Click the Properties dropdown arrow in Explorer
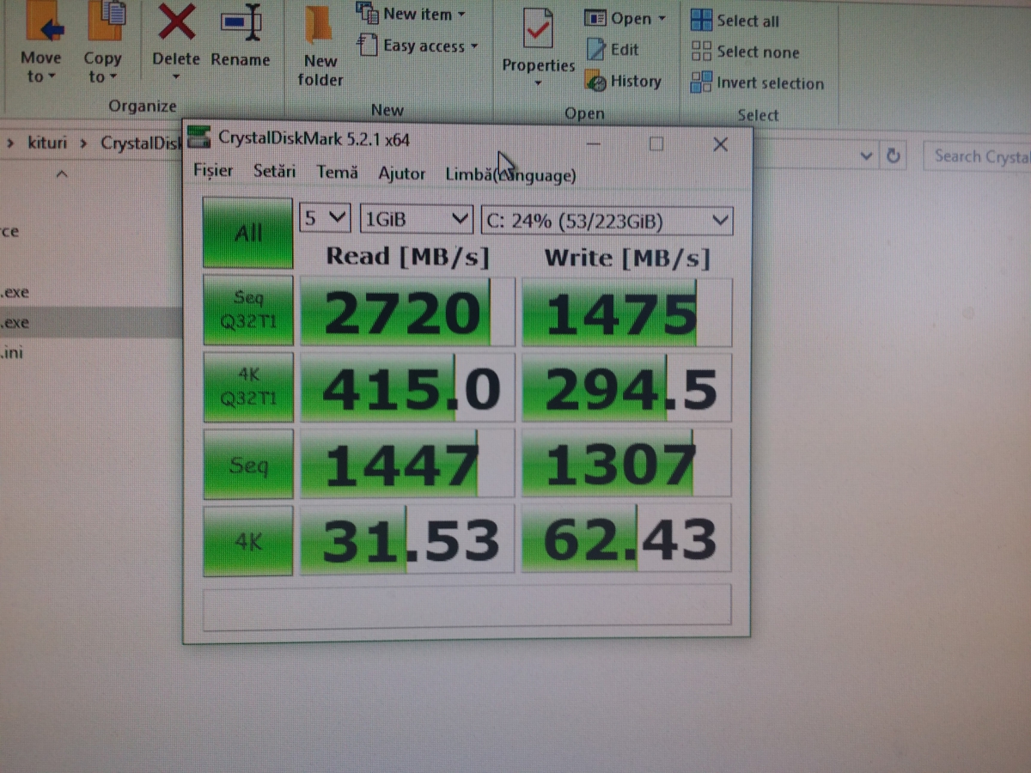The image size is (1031, 773). pos(539,83)
